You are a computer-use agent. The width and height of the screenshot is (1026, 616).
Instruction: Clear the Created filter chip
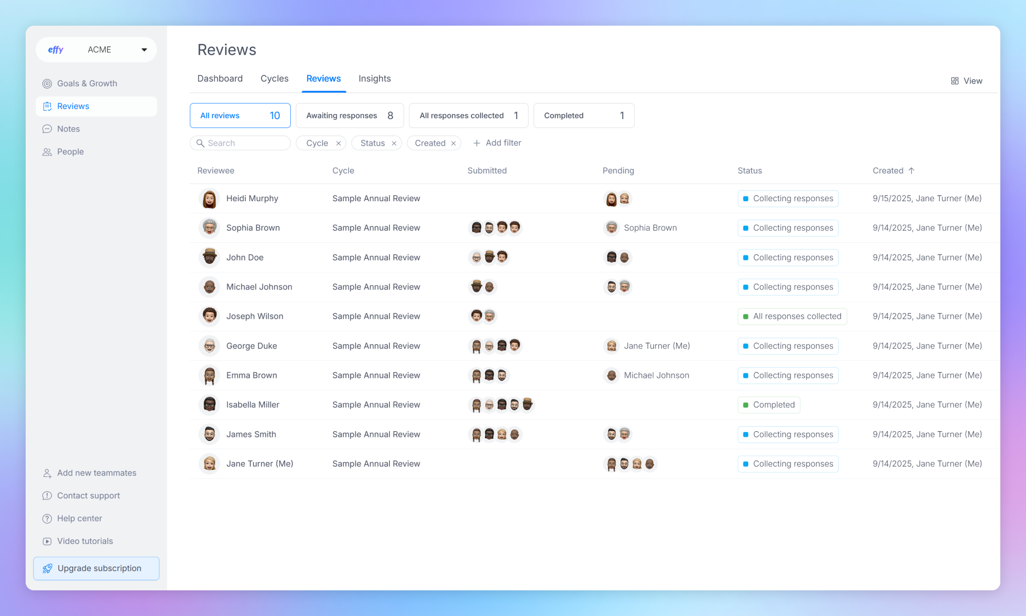point(453,144)
